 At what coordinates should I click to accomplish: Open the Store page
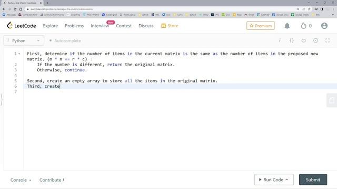(x=170, y=26)
